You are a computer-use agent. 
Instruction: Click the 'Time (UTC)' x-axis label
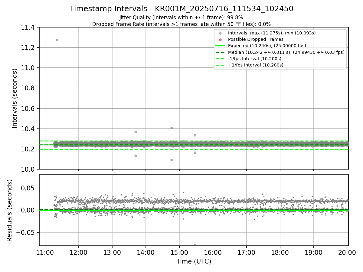click(x=194, y=261)
